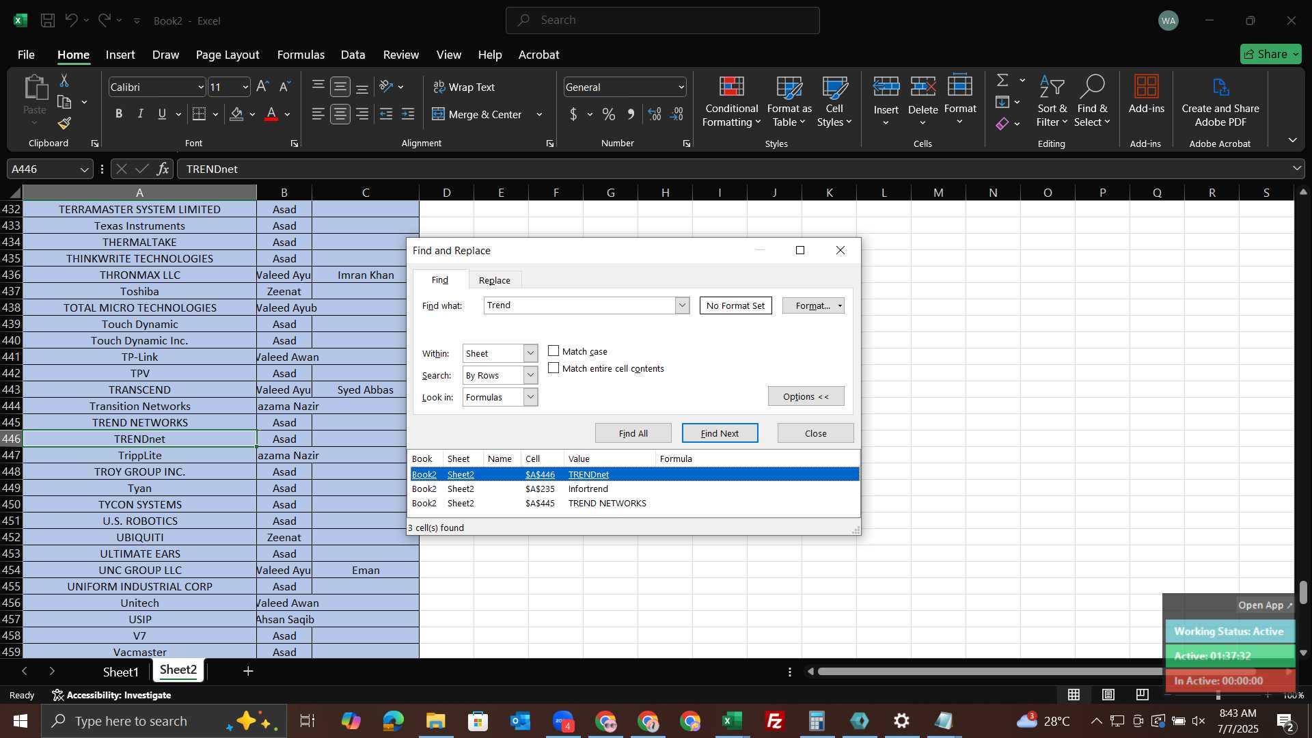
Task: Click the Share button
Action: click(x=1270, y=54)
